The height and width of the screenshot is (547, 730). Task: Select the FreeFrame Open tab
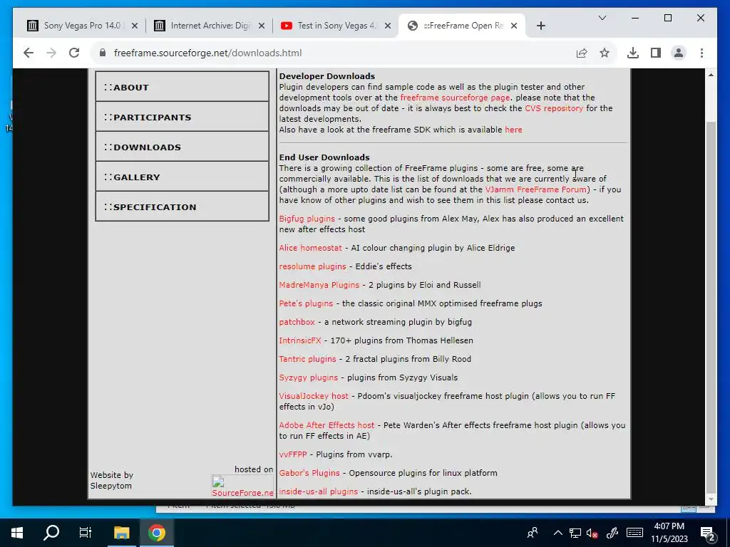point(462,26)
